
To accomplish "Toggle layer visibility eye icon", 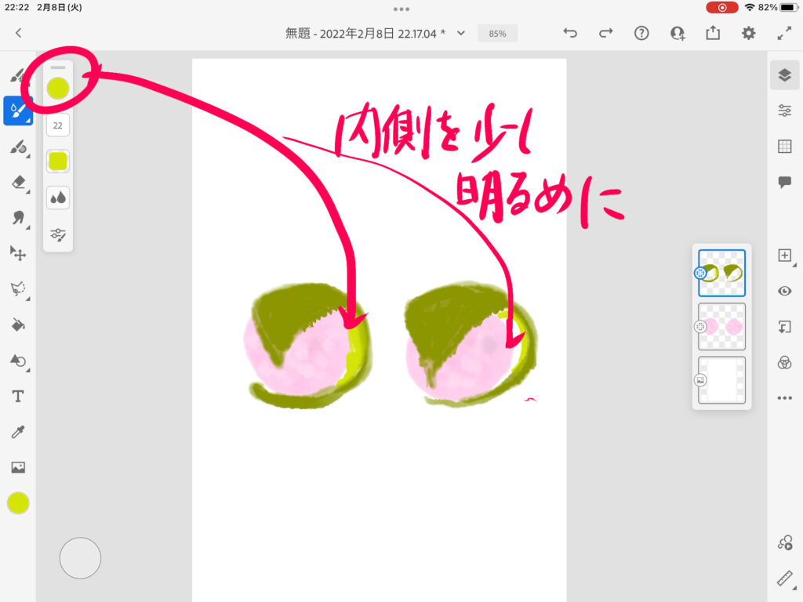I will pyautogui.click(x=784, y=291).
